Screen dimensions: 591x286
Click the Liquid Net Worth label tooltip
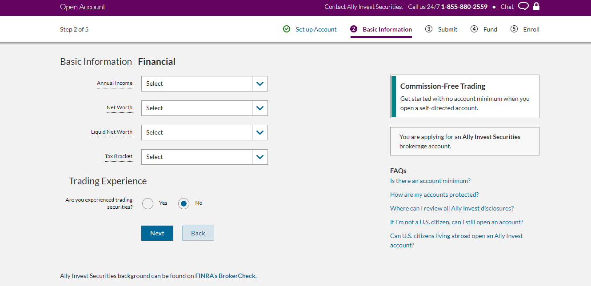[112, 132]
